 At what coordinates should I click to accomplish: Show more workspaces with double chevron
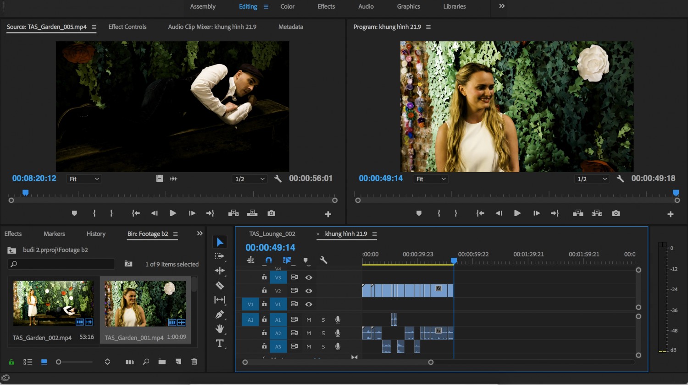click(x=502, y=6)
